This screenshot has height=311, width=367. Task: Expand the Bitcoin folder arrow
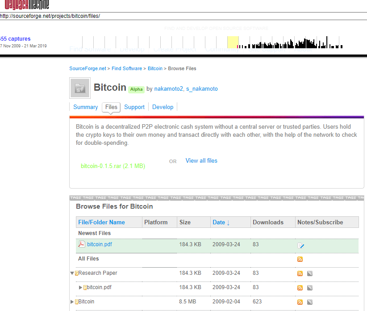72,302
